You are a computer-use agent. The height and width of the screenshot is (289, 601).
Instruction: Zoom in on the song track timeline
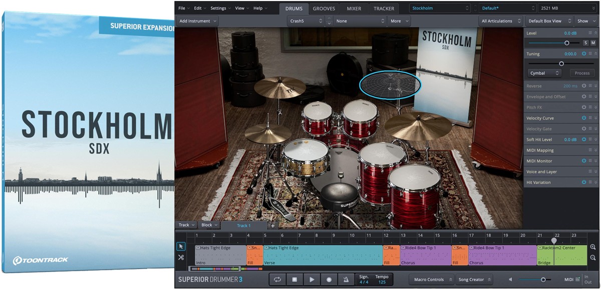(593, 247)
